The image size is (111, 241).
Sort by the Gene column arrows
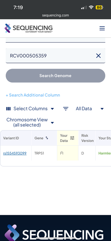click(47, 138)
